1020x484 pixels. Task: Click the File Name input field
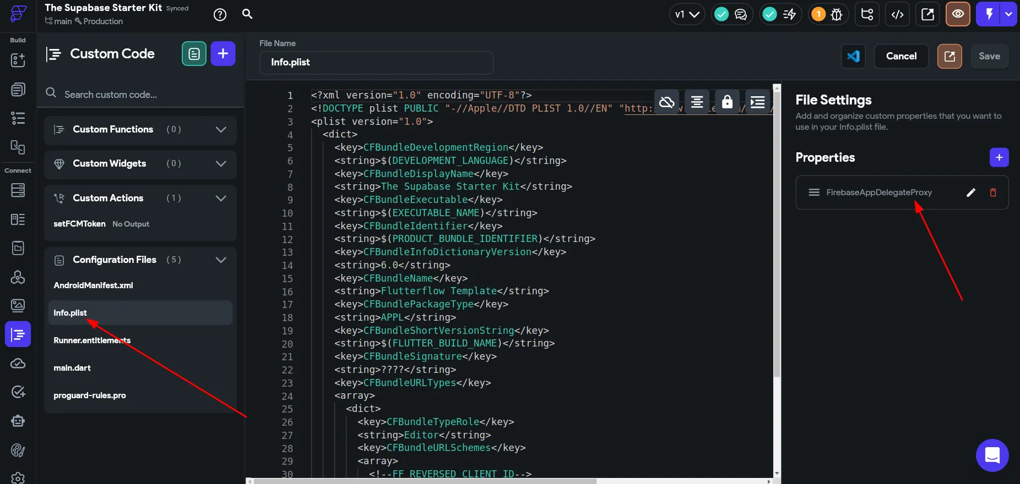[x=376, y=63]
